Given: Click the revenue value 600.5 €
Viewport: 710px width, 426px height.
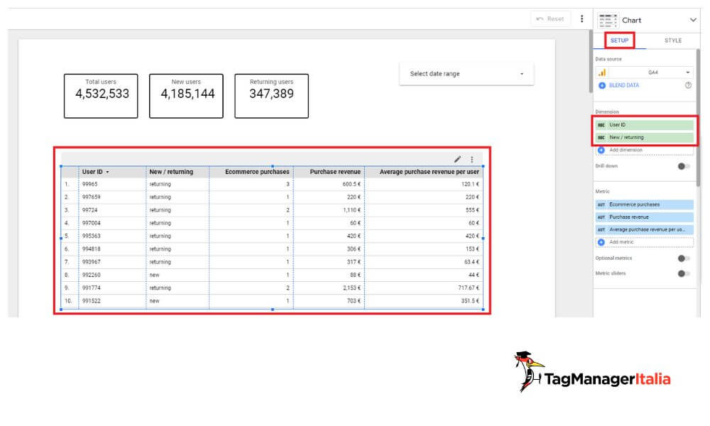Looking at the screenshot, I should point(352,185).
